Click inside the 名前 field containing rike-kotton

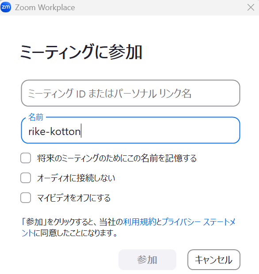(x=130, y=130)
